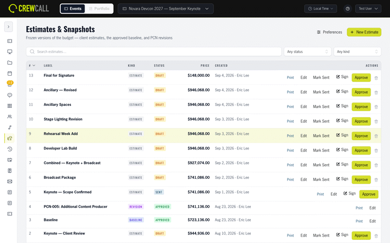Open the Local Time dropdown

pyautogui.click(x=320, y=9)
